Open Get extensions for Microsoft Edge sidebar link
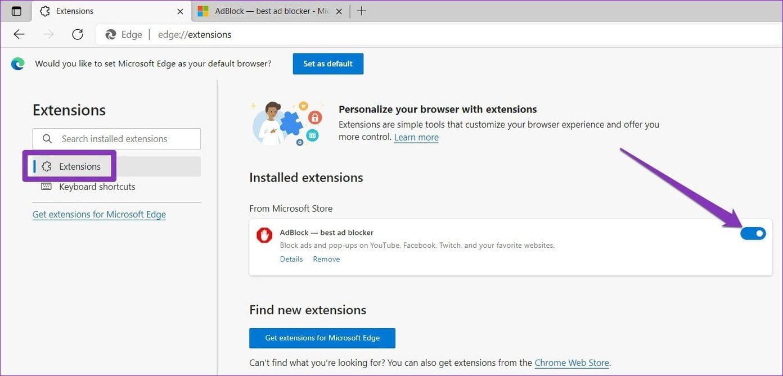Screen dimensions: 783x376 click(99, 214)
